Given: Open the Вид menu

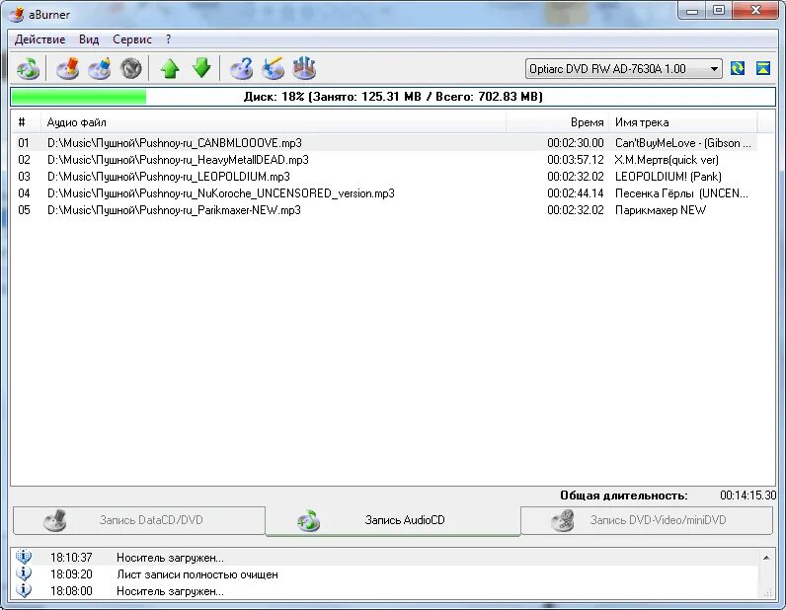Looking at the screenshot, I should click(89, 39).
